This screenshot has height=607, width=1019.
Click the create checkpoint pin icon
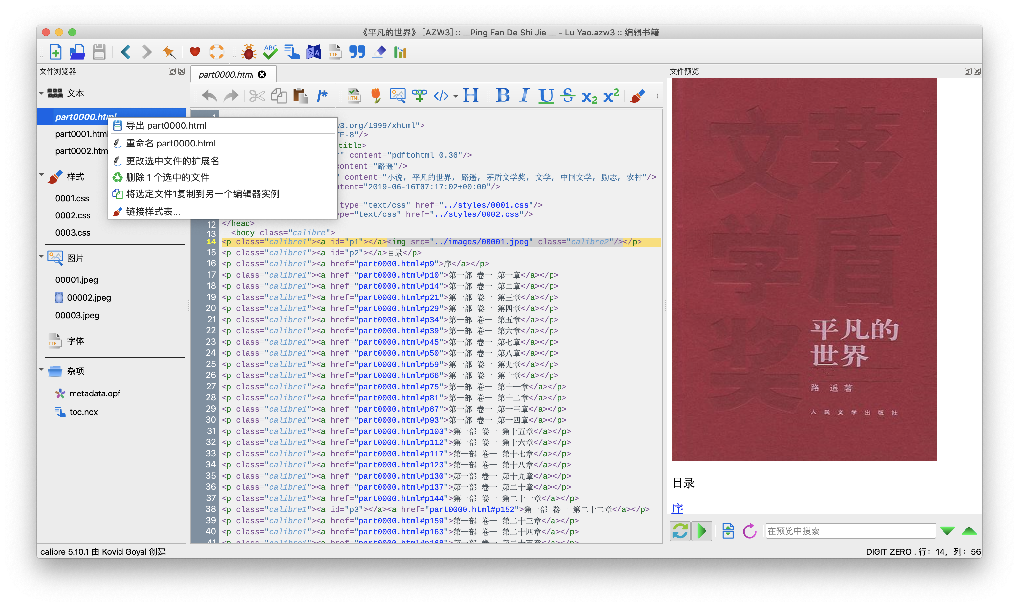coord(169,52)
